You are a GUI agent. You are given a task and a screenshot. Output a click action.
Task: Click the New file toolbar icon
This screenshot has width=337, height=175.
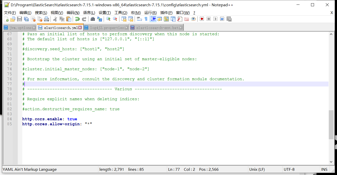pyautogui.click(x=6, y=19)
